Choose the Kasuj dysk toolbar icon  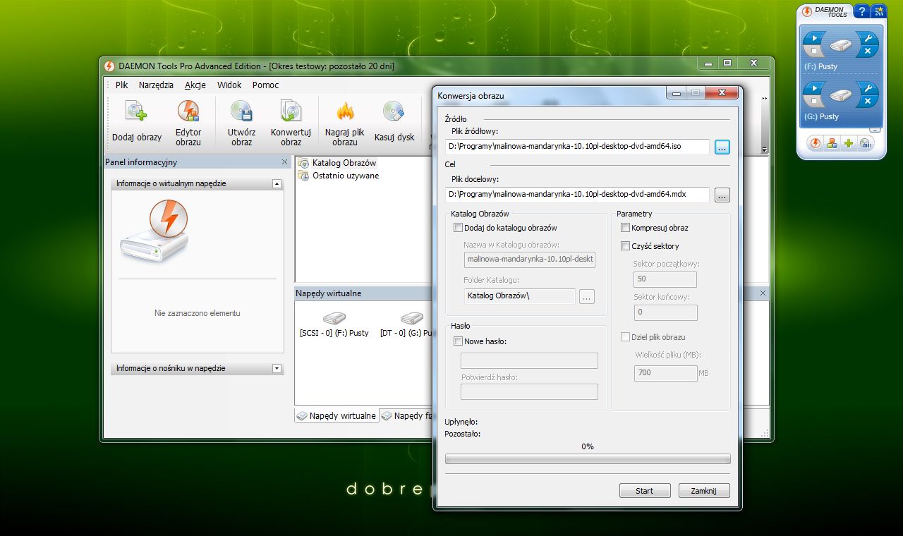click(x=394, y=111)
